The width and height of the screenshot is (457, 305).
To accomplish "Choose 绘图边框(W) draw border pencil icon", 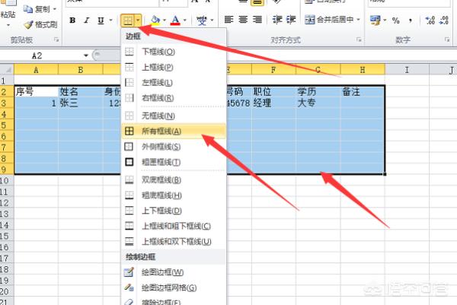I will 129,272.
